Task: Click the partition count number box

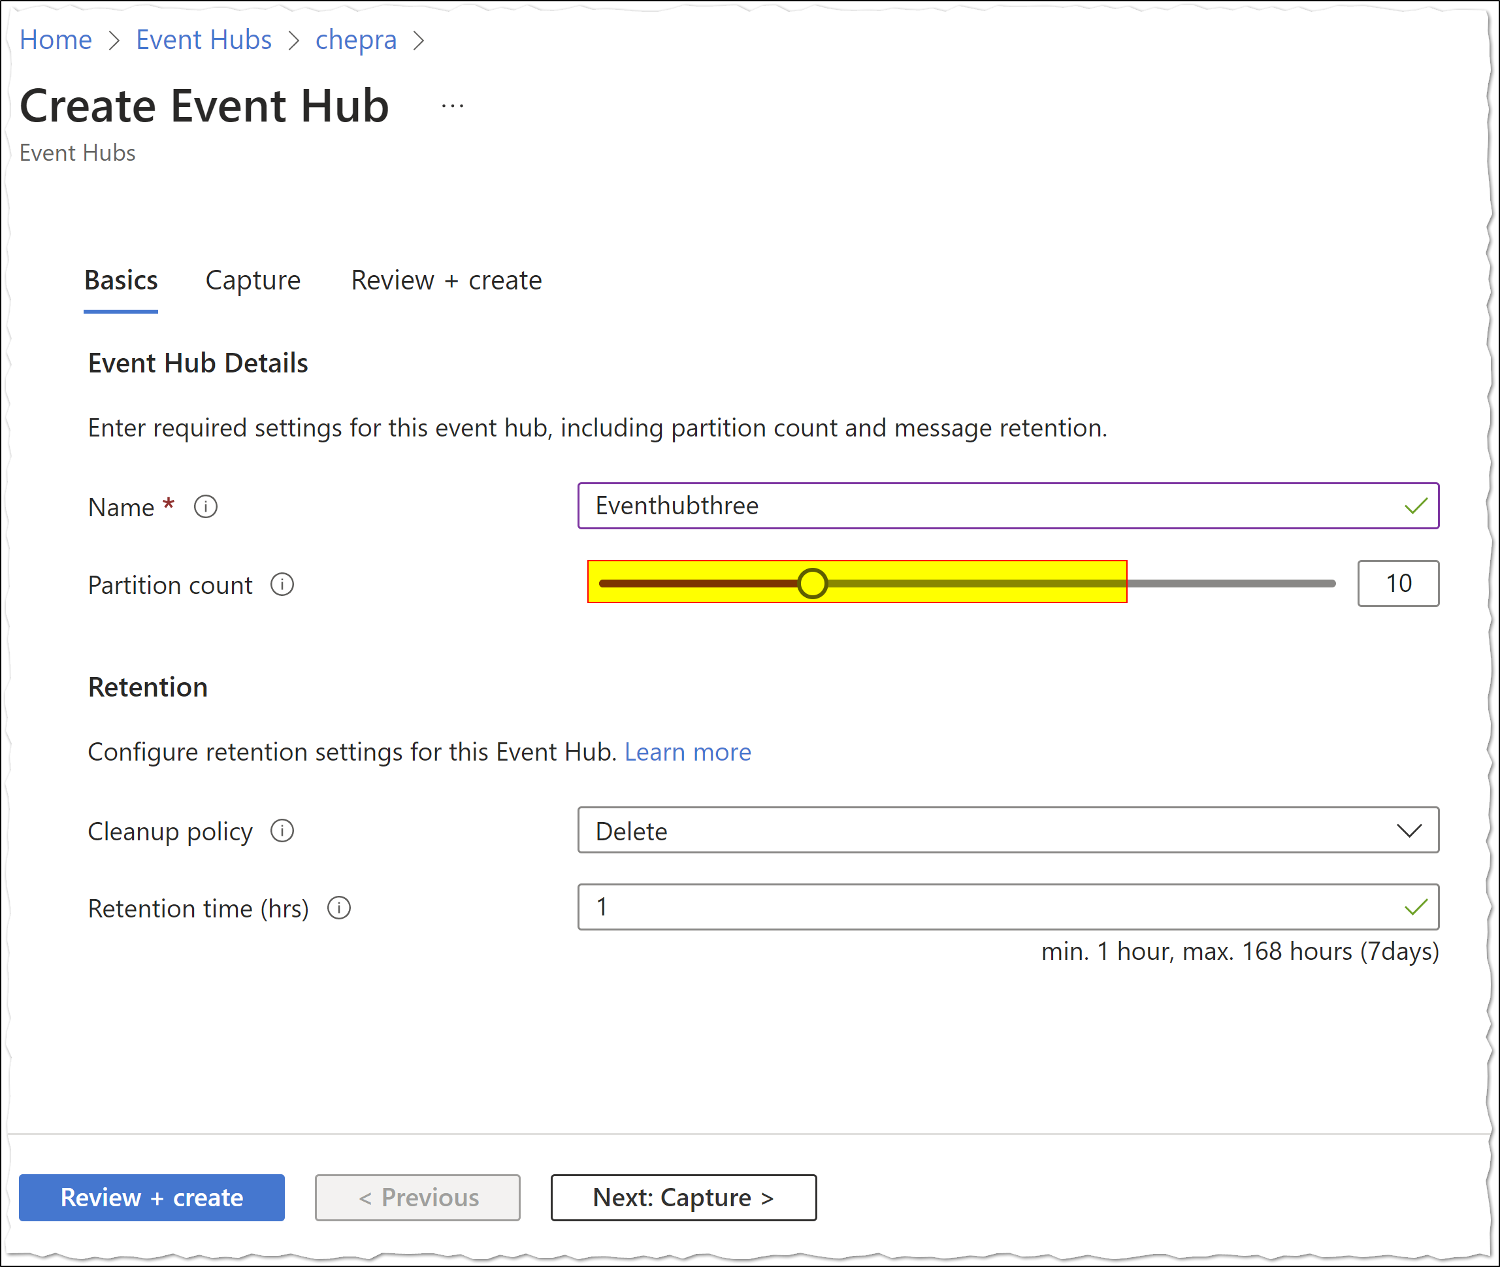Action: coord(1397,584)
